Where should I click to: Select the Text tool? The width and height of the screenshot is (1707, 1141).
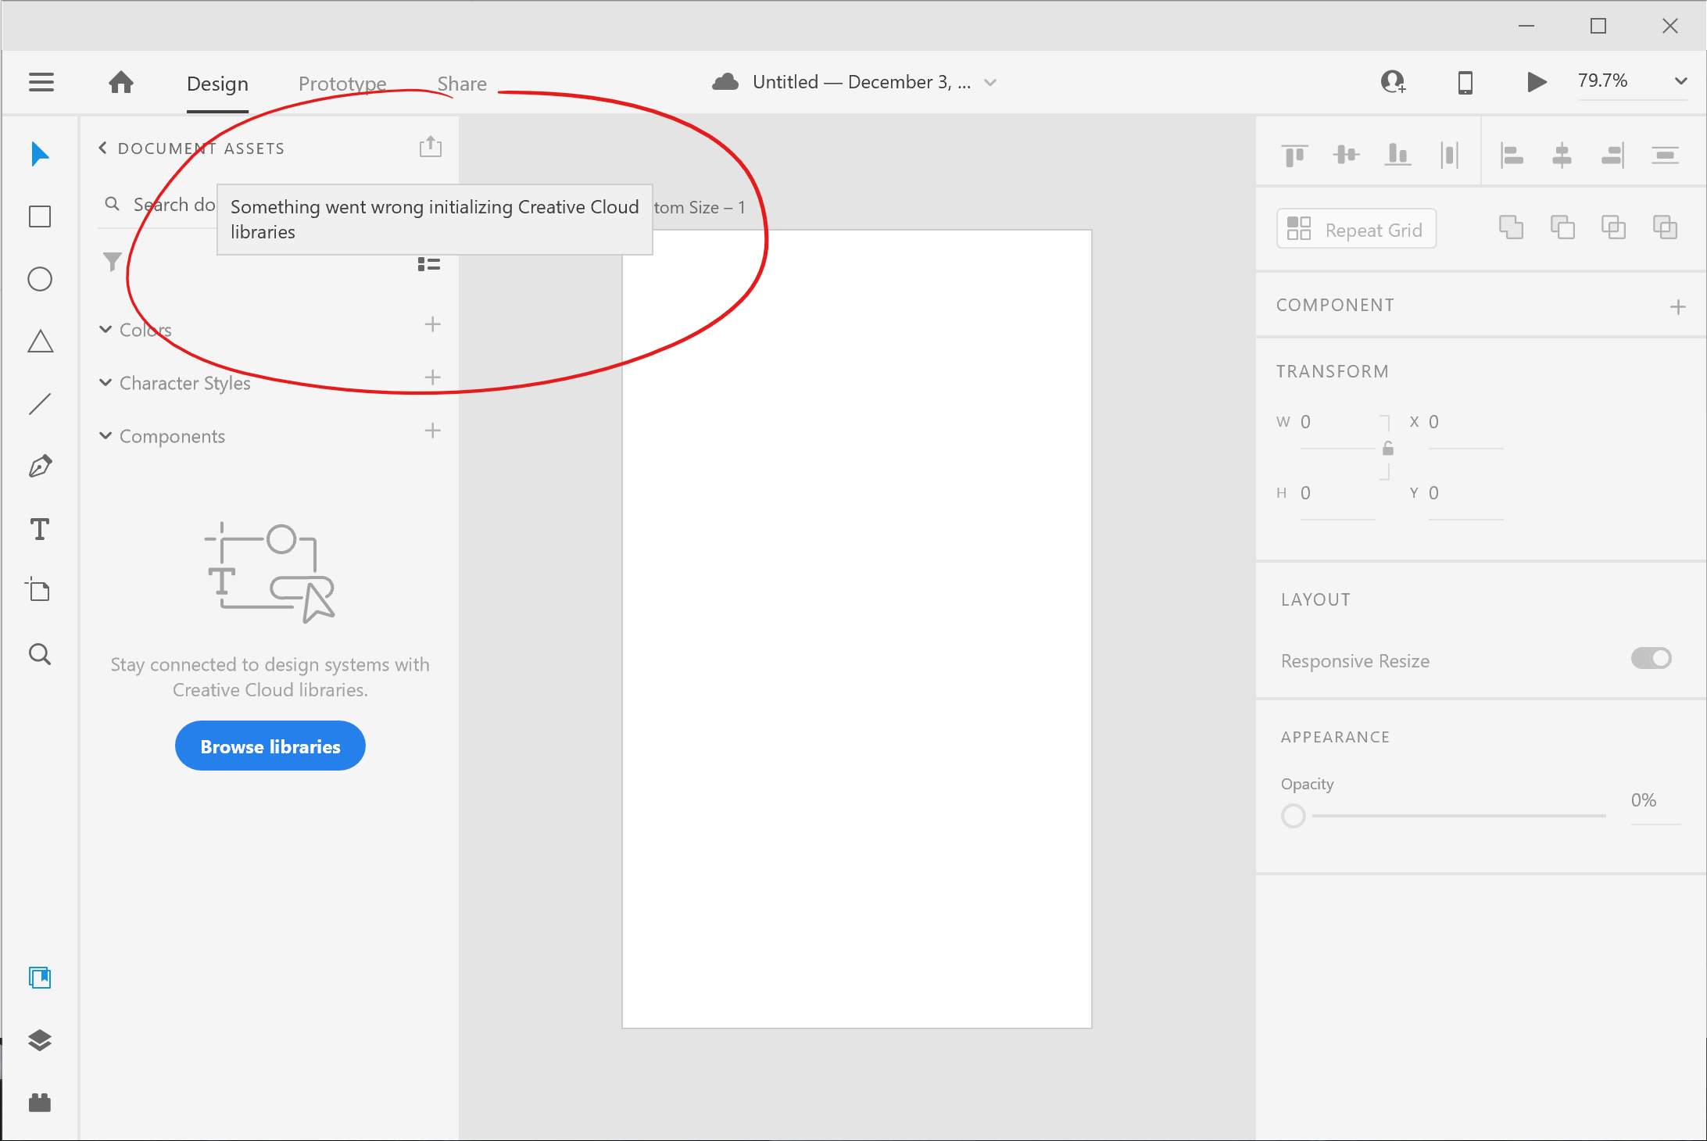39,528
